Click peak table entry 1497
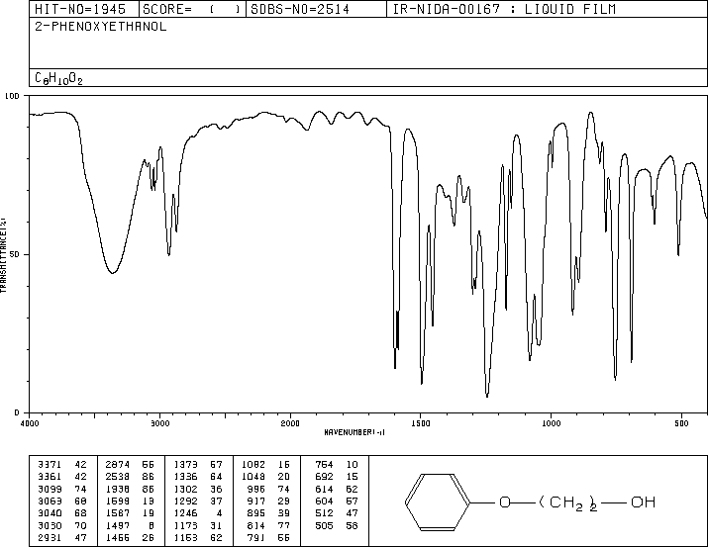 tap(118, 525)
